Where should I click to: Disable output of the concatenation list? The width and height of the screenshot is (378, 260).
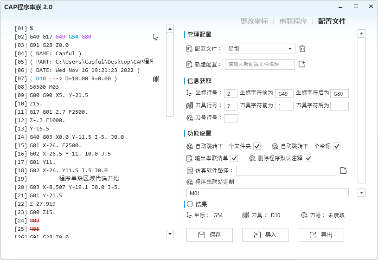click(x=234, y=158)
